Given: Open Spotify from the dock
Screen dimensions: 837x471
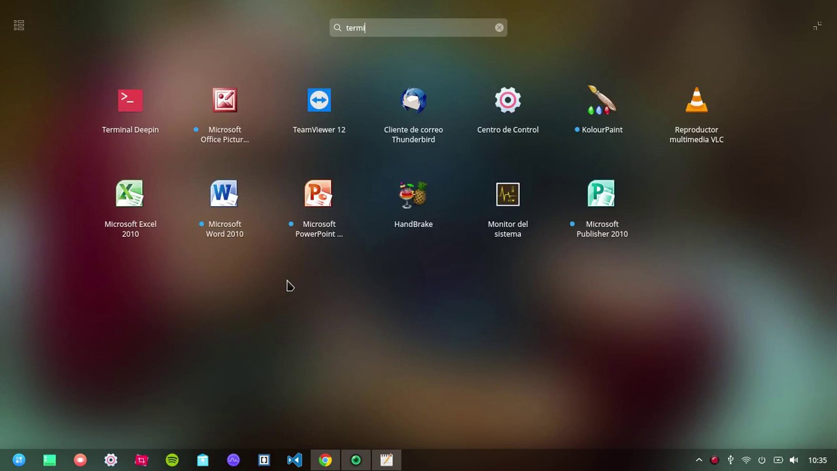Looking at the screenshot, I should click(172, 461).
